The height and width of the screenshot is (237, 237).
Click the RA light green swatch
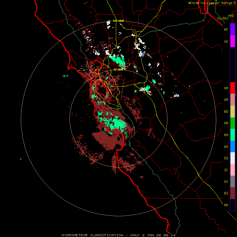(233, 135)
